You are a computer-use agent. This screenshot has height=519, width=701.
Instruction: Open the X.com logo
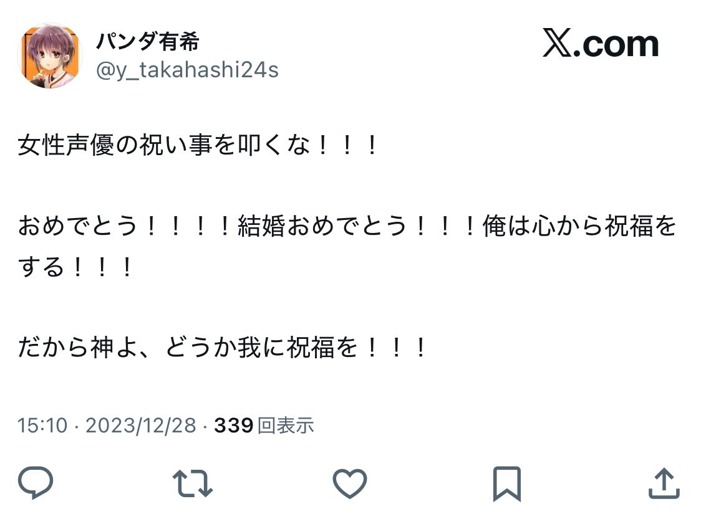(x=601, y=44)
